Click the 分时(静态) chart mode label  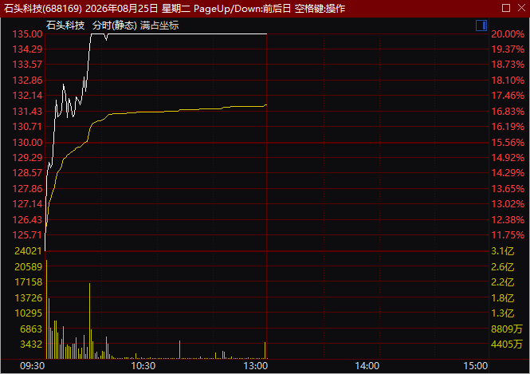(x=114, y=26)
